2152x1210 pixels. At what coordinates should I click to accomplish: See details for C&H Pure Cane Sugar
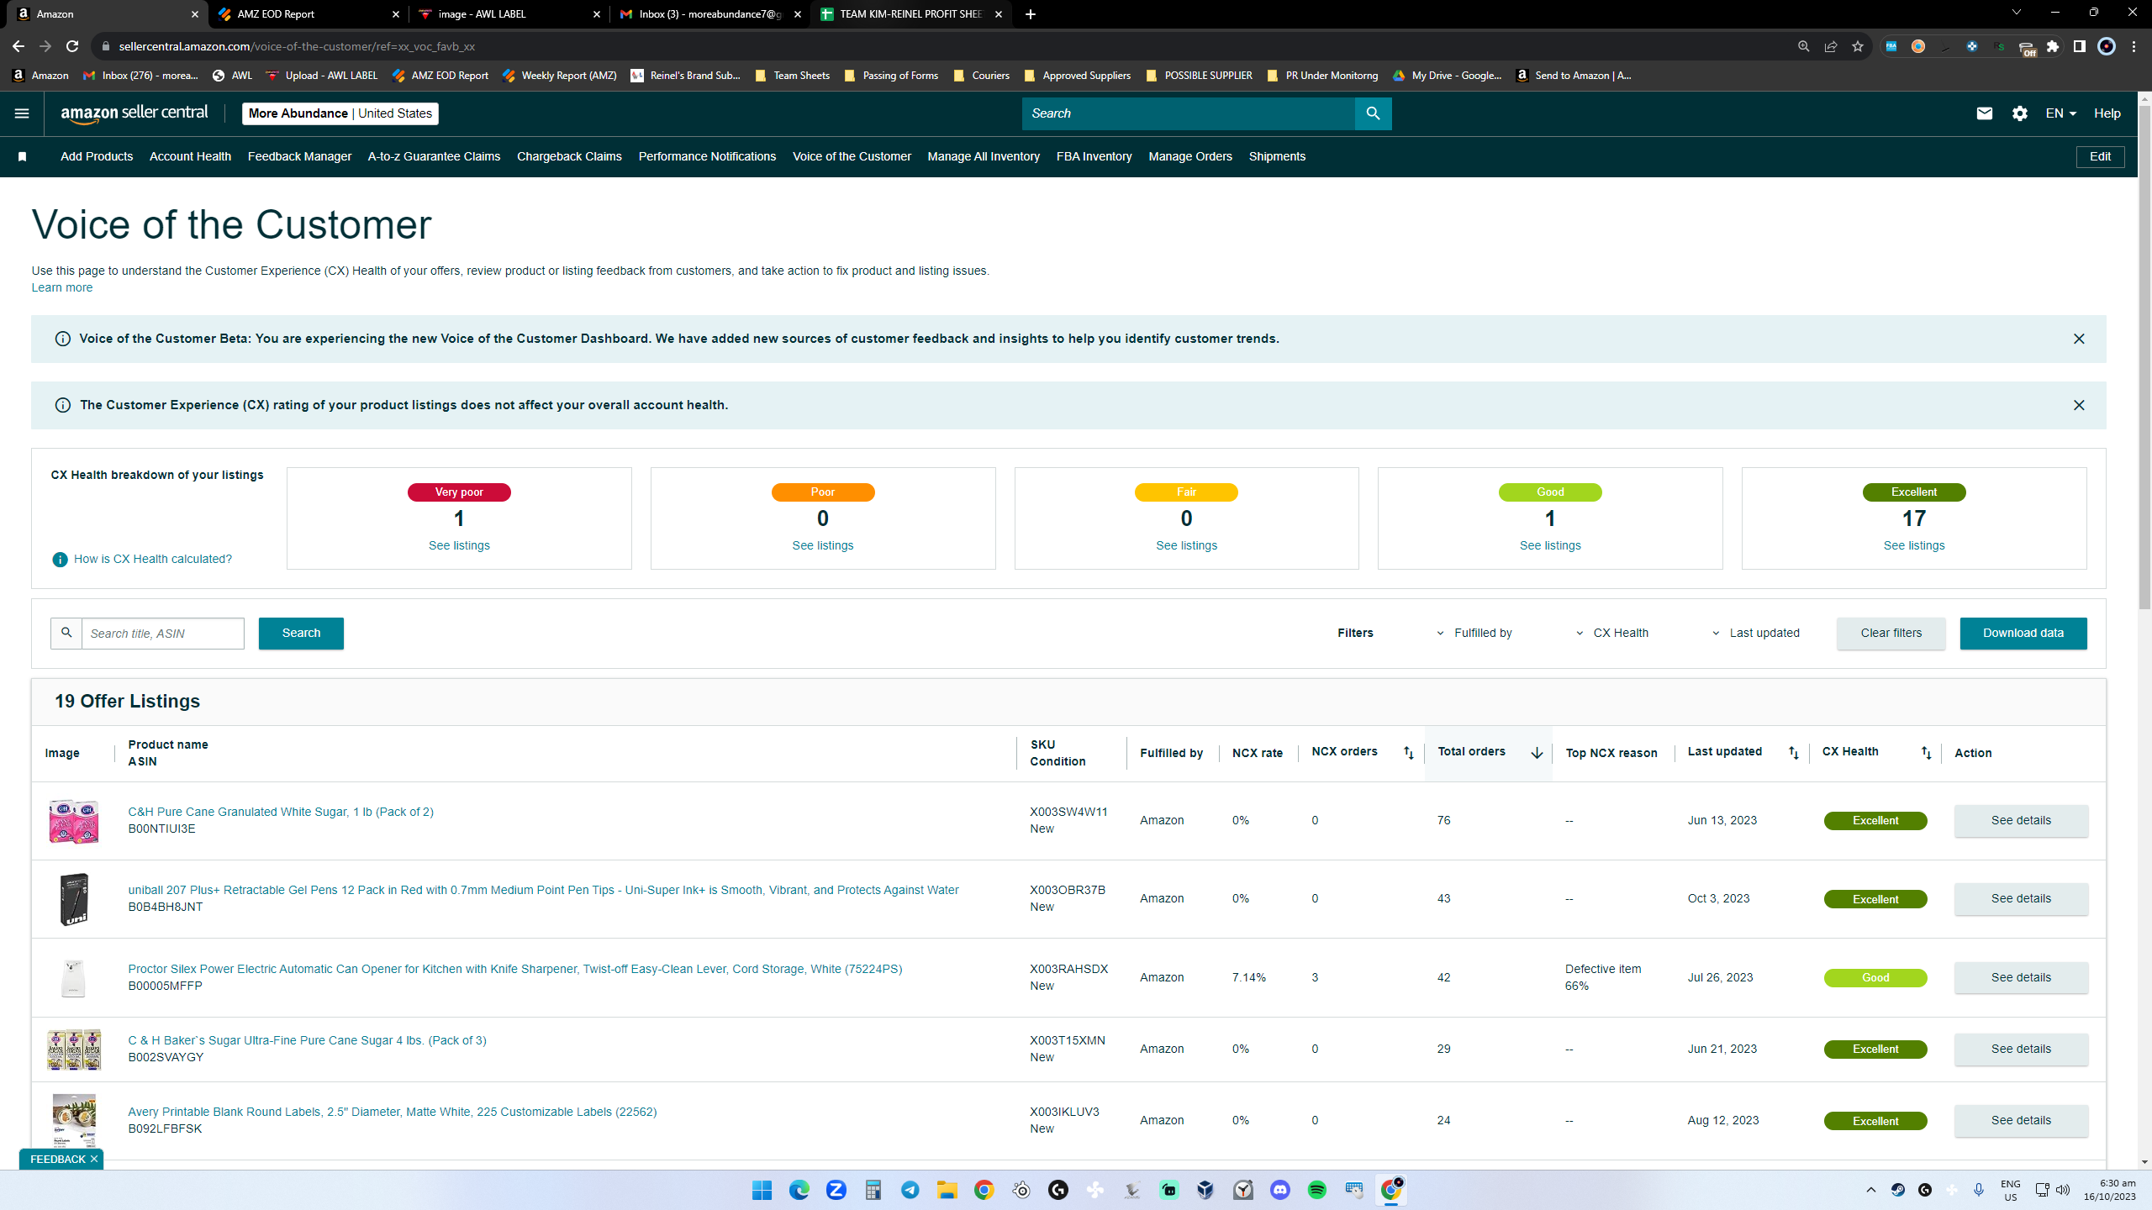tap(2021, 821)
